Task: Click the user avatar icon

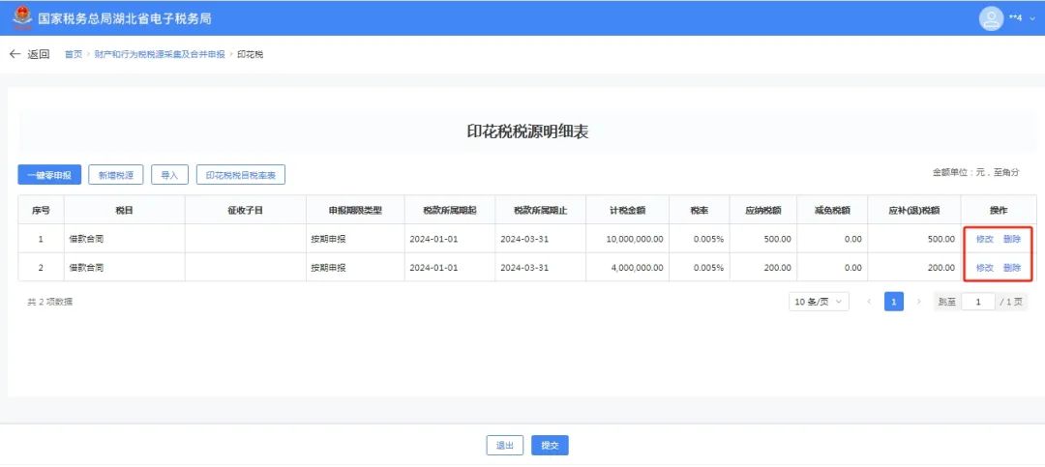Action: (991, 18)
